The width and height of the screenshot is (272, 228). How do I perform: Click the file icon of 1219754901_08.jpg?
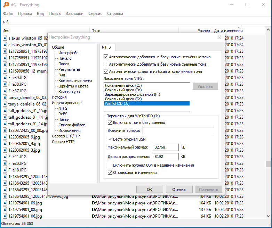5,210
